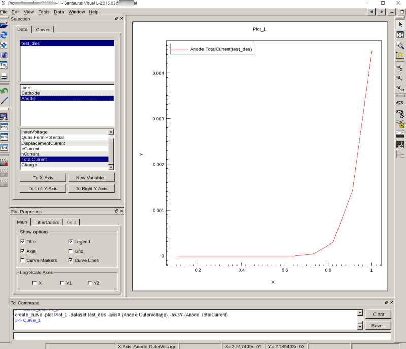Enable the Grid show option checkbox
406x349 pixels.
point(71,251)
